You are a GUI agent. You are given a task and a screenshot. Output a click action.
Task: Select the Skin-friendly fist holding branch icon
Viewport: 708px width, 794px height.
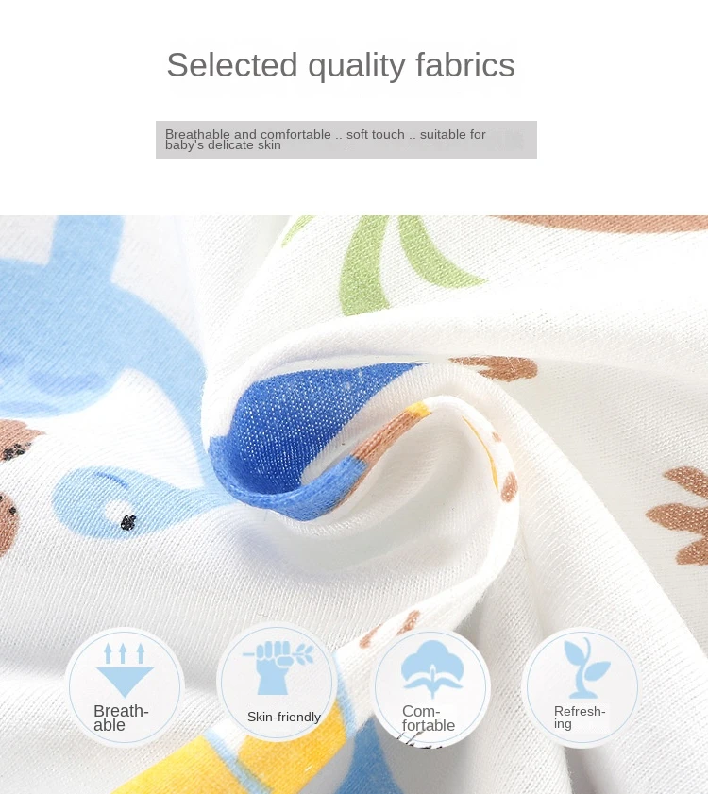click(278, 667)
